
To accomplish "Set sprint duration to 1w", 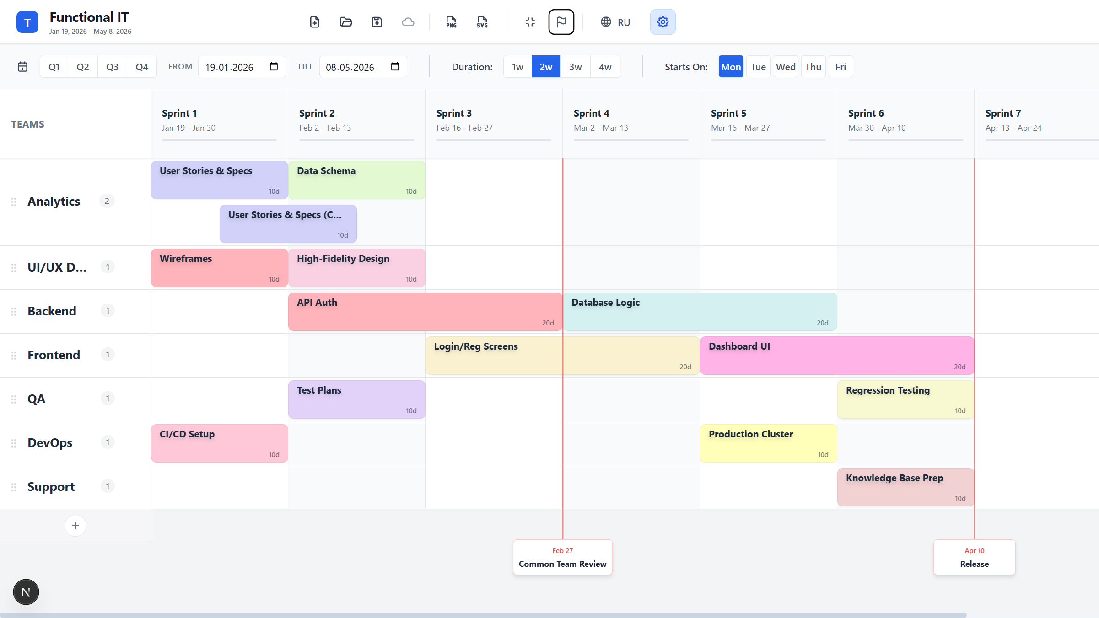I will click(517, 67).
